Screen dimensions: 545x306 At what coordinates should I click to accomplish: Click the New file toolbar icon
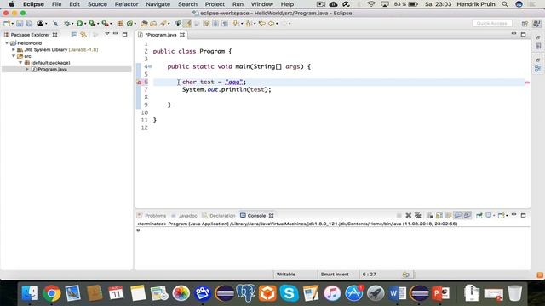tap(7, 23)
